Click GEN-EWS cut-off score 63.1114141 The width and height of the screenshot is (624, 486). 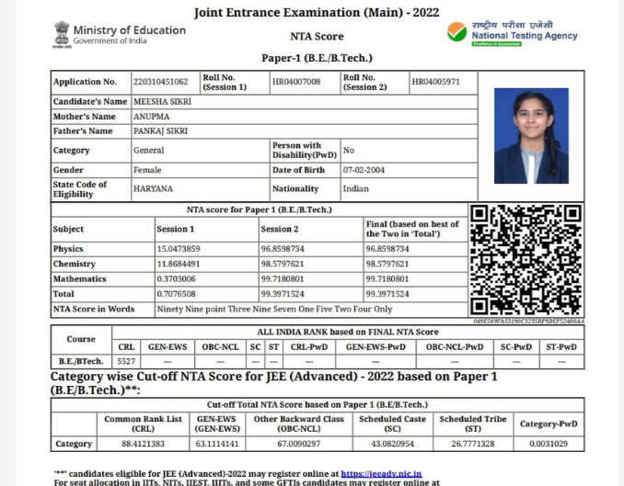tap(217, 444)
